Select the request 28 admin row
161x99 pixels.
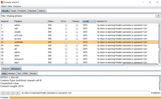[x=79, y=52]
